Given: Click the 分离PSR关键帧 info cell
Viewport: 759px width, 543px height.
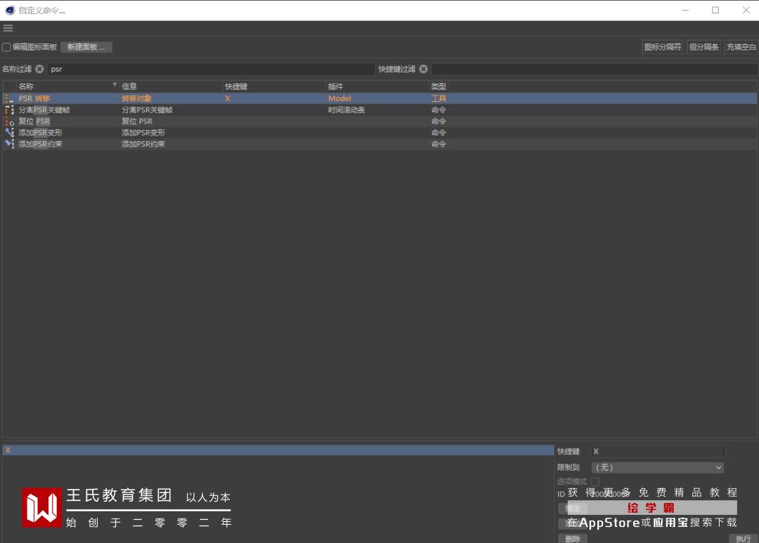Looking at the screenshot, I should click(x=147, y=110).
